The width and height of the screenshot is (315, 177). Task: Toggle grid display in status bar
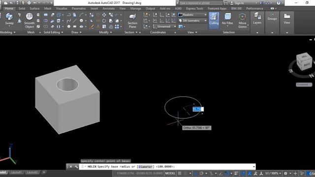point(180,173)
